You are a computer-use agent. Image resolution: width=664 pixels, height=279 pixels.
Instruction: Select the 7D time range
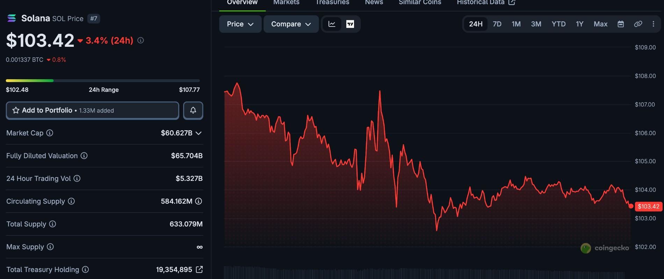[x=497, y=24]
